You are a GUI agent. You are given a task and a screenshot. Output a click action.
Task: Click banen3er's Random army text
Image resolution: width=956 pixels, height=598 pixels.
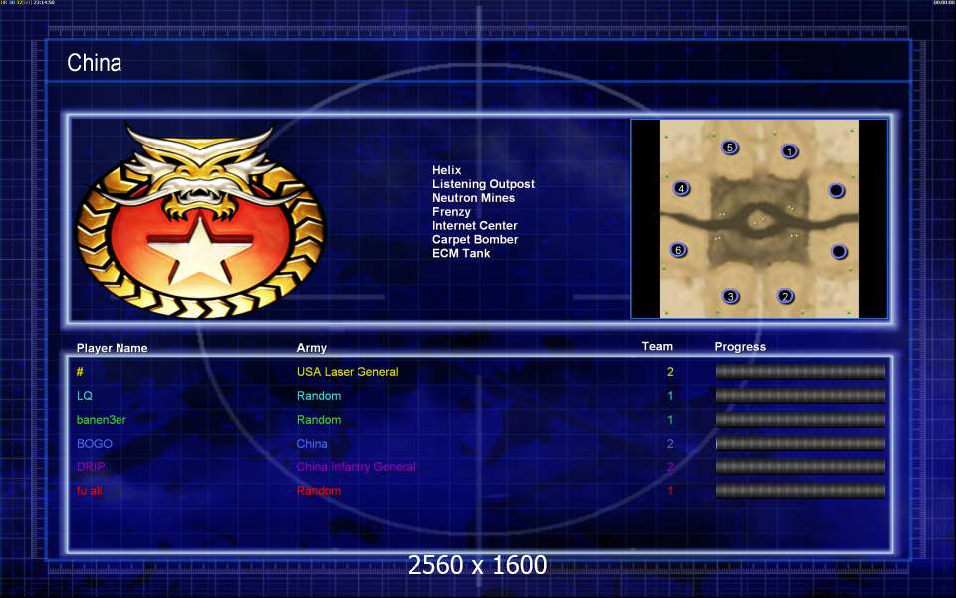coord(319,420)
